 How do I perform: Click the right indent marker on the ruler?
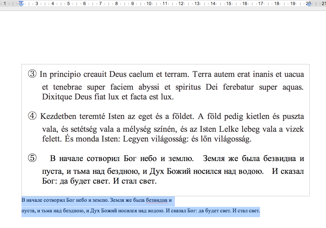[x=309, y=4]
